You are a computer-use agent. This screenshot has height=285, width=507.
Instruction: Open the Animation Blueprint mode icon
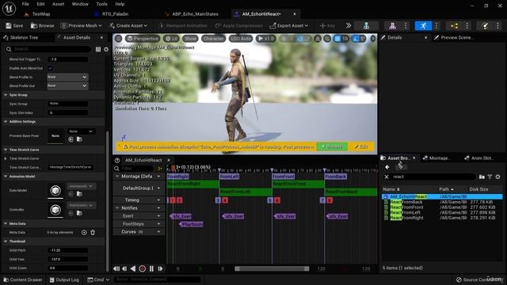pos(454,26)
